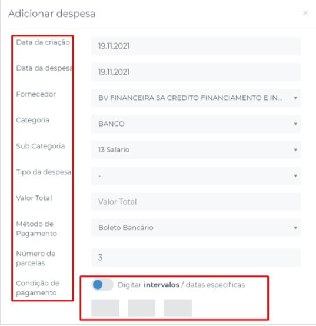Screen dimensions: 316x326
Task: Click the third gray interval box
Action: pyautogui.click(x=178, y=308)
